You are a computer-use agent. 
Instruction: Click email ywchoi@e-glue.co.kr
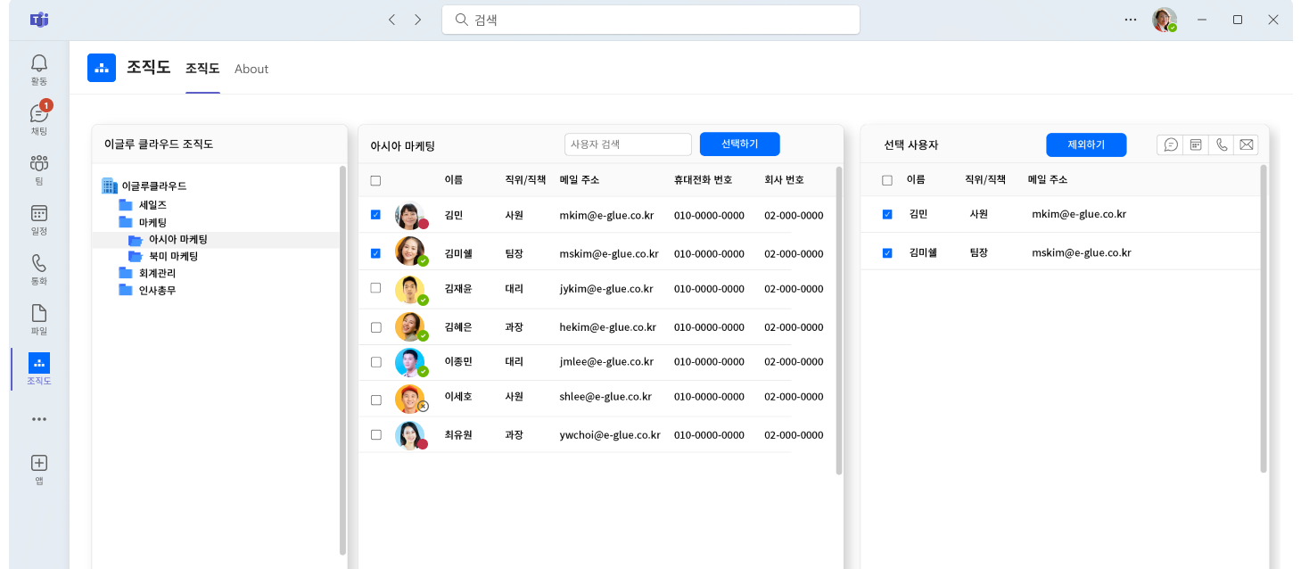[x=610, y=435]
